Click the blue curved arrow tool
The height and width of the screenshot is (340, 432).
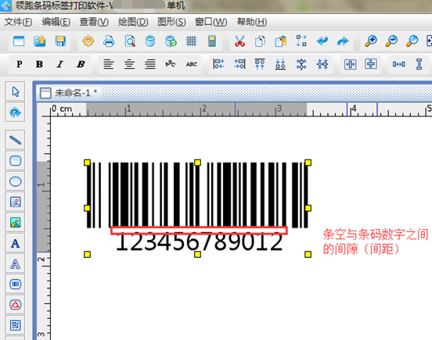click(15, 112)
